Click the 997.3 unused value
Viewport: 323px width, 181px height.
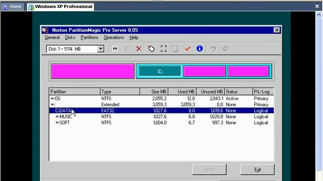point(218,123)
